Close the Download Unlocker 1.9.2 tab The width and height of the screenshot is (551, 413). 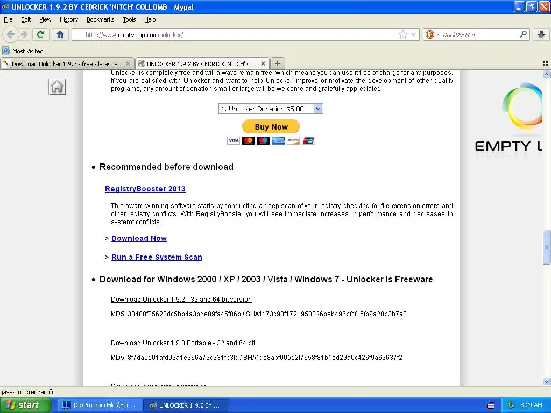point(128,63)
